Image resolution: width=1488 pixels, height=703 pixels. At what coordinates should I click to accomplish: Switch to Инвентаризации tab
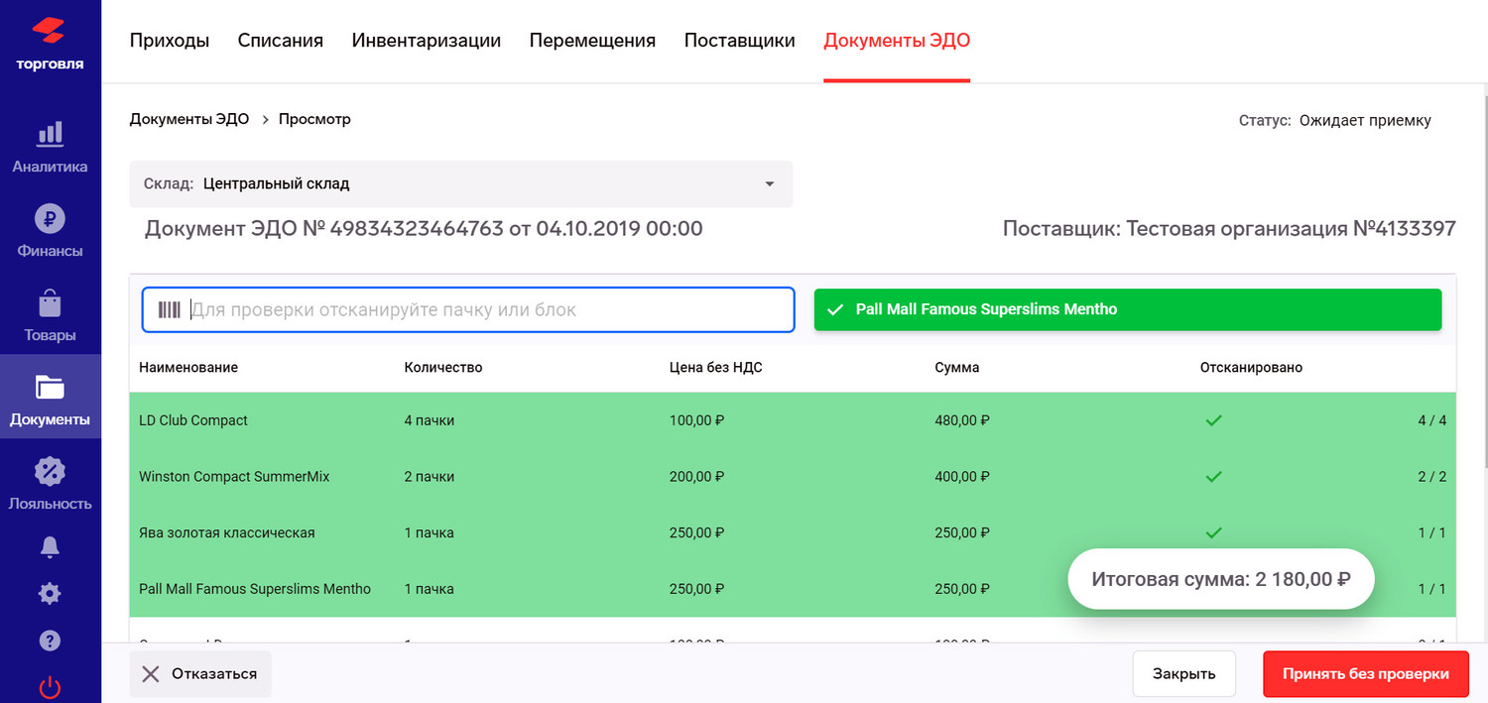pyautogui.click(x=427, y=41)
